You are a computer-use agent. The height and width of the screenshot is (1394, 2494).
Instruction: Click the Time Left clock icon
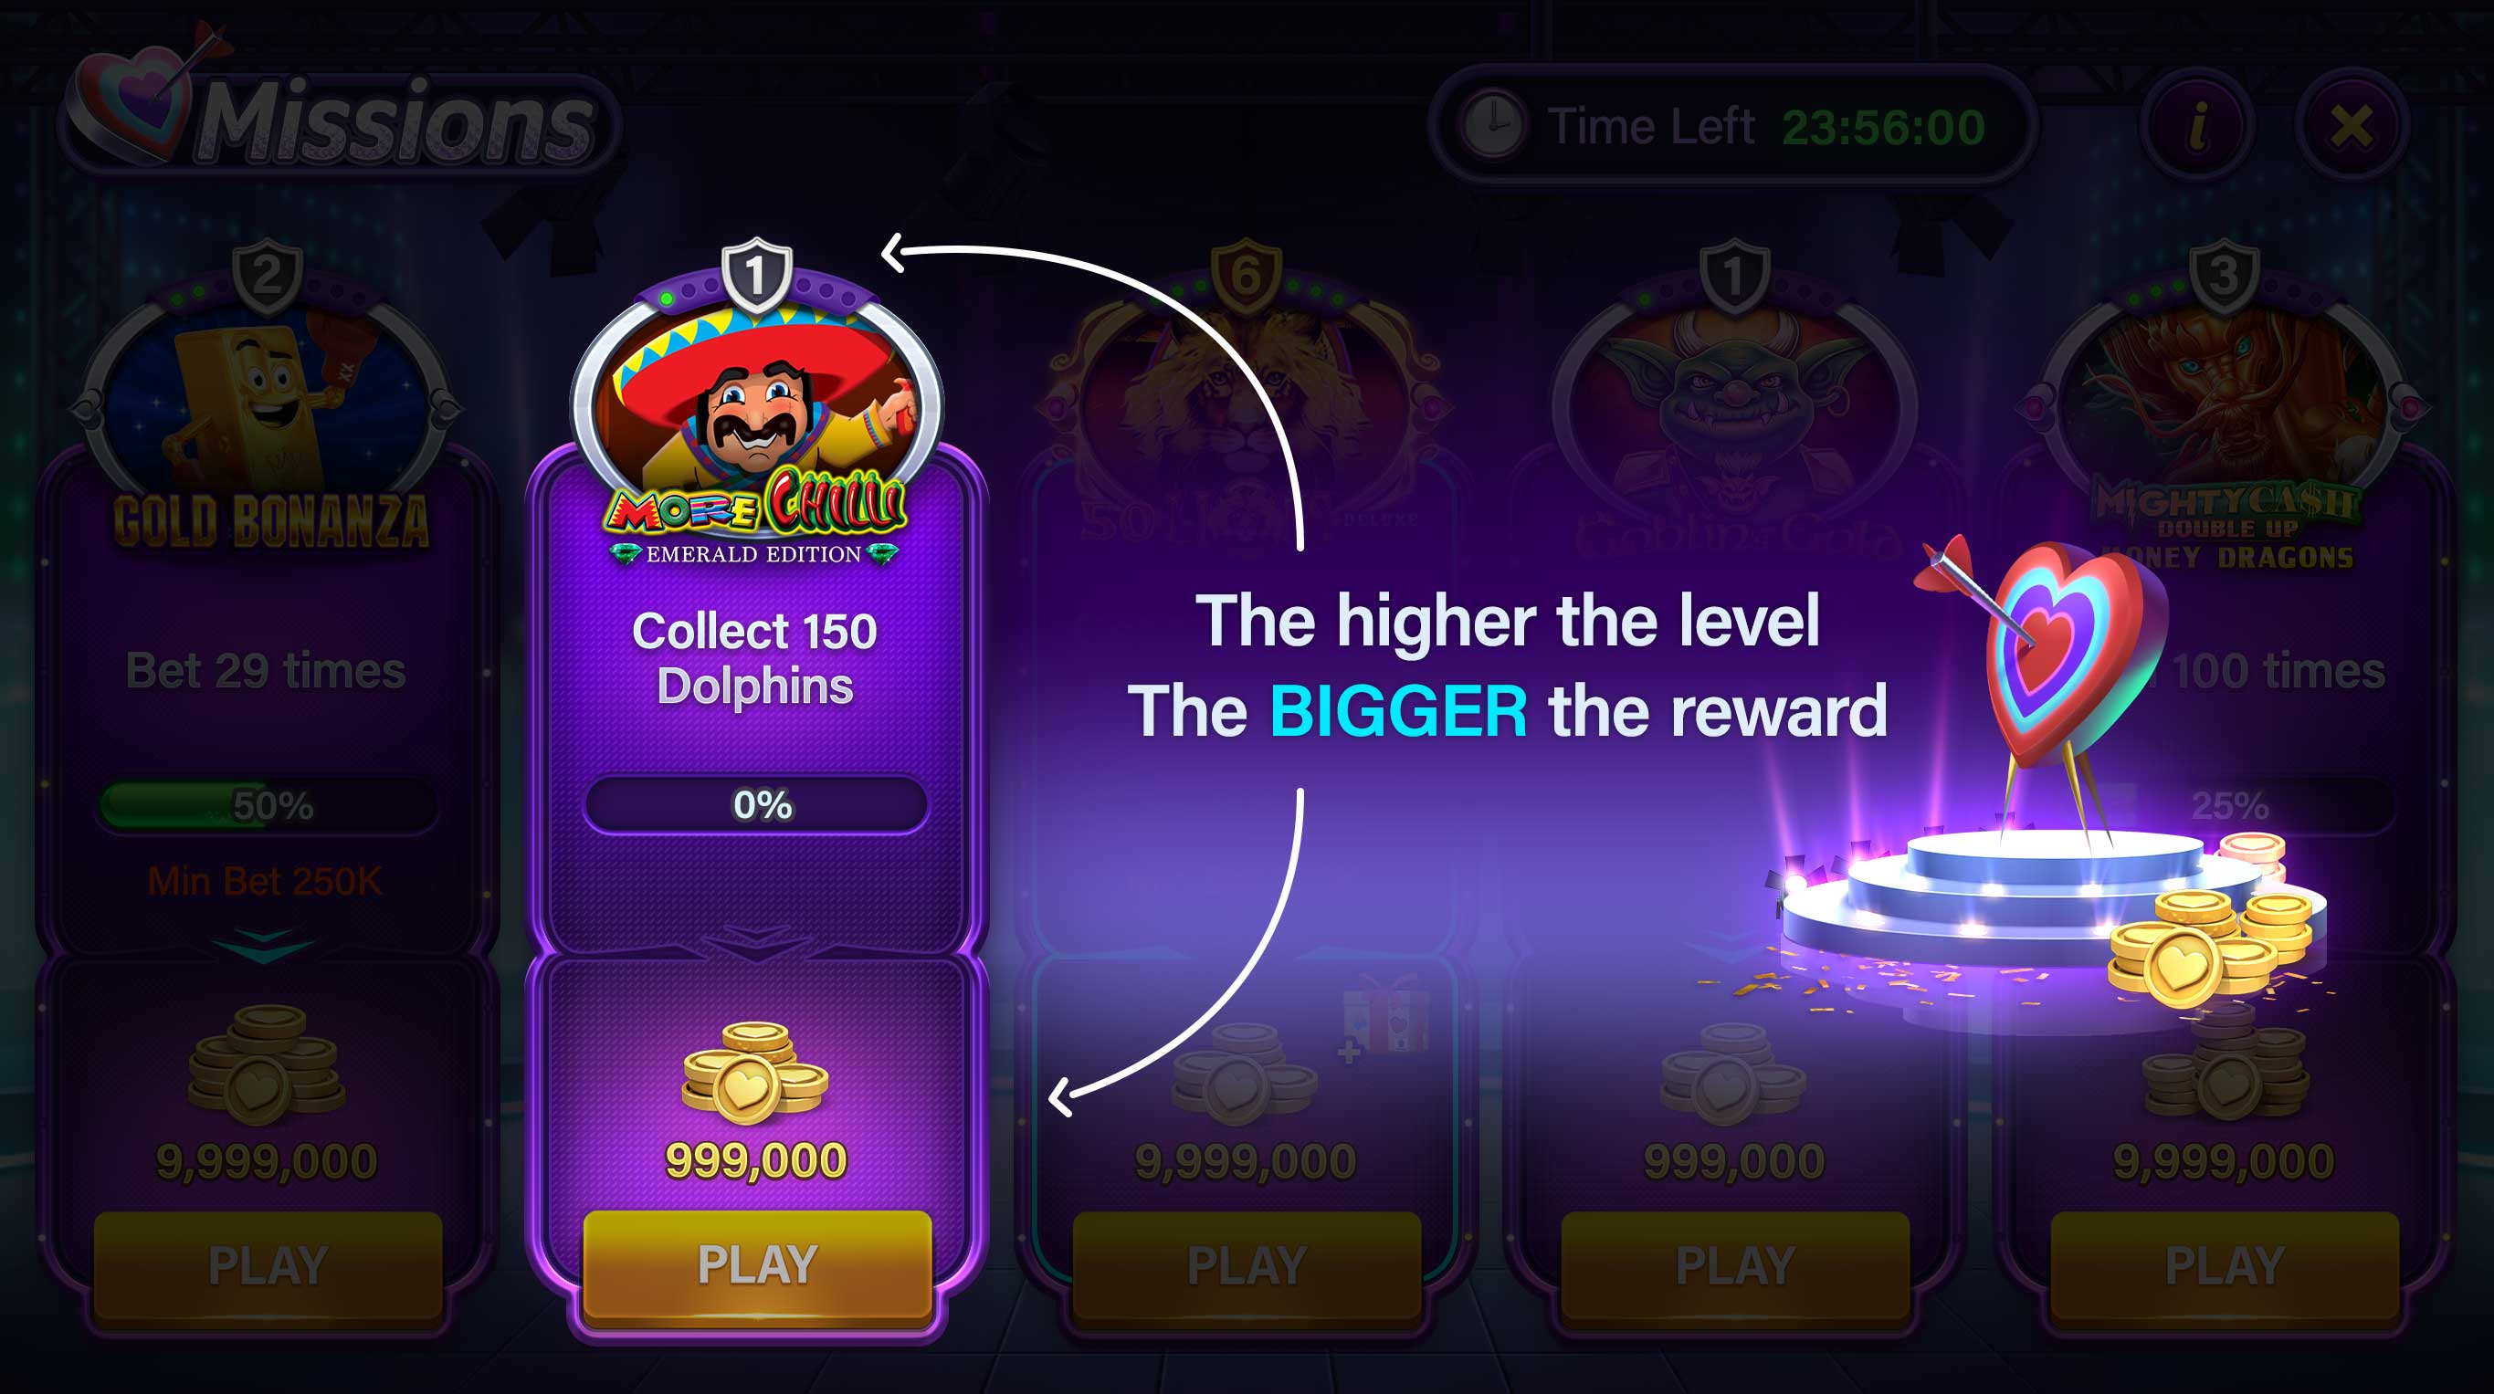tap(1492, 126)
